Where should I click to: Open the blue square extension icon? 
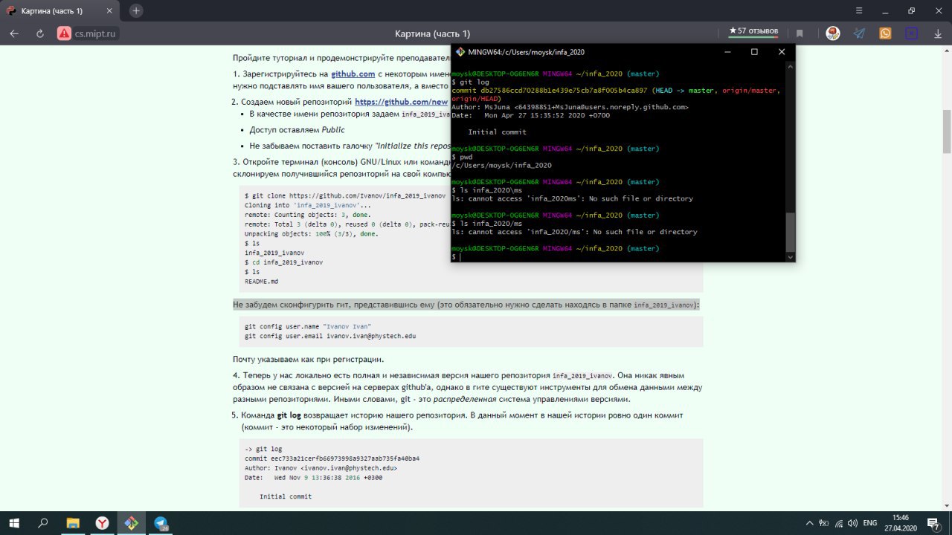click(x=911, y=33)
